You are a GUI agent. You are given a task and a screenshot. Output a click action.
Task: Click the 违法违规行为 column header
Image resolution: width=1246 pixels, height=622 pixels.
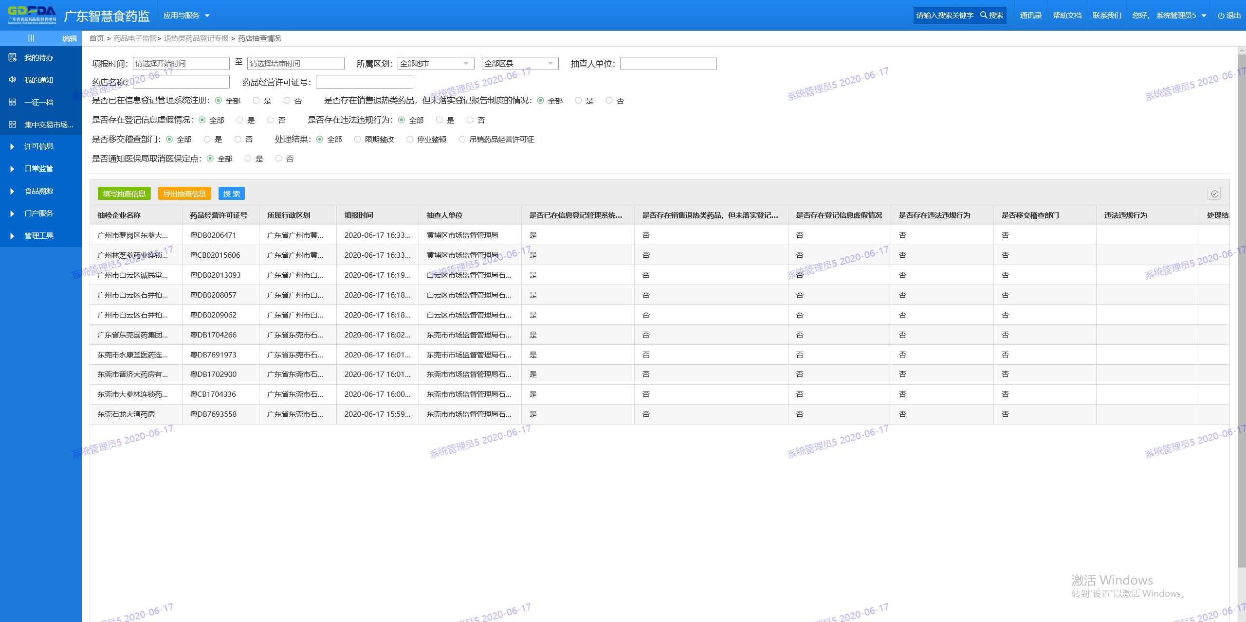pyautogui.click(x=1147, y=215)
